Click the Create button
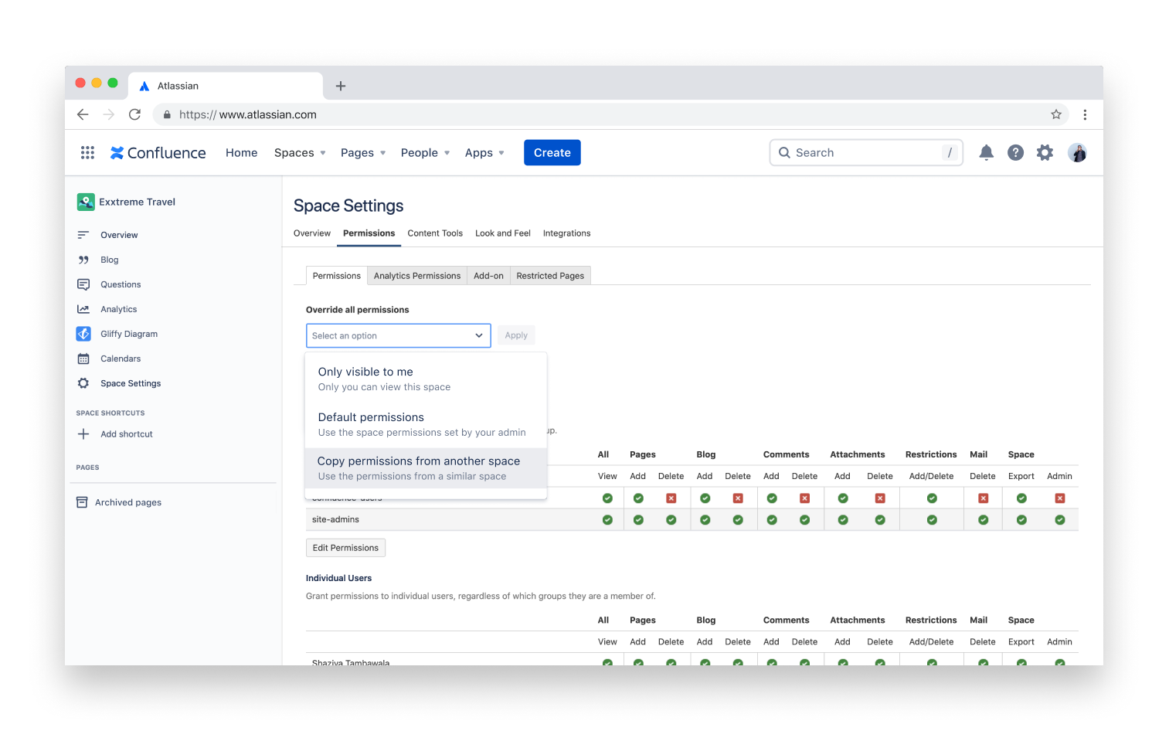Viewport: 1169px width, 731px height. coord(552,152)
